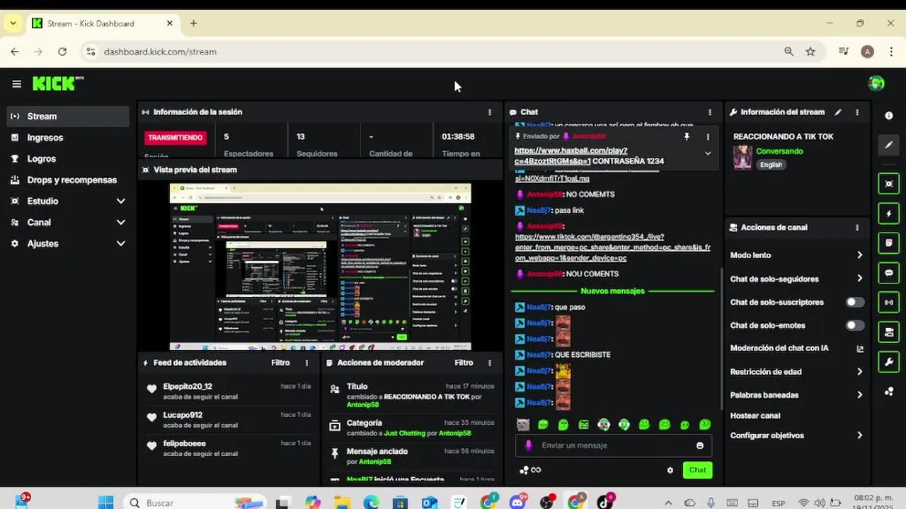Click the Conversando category link
The height and width of the screenshot is (509, 906).
[779, 151]
